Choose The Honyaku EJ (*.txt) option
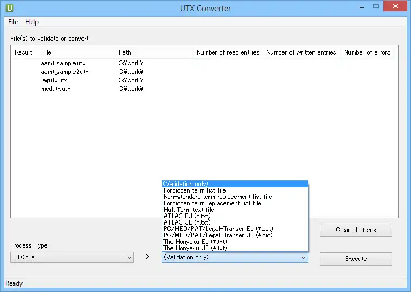The height and width of the screenshot is (292, 411). click(x=235, y=242)
